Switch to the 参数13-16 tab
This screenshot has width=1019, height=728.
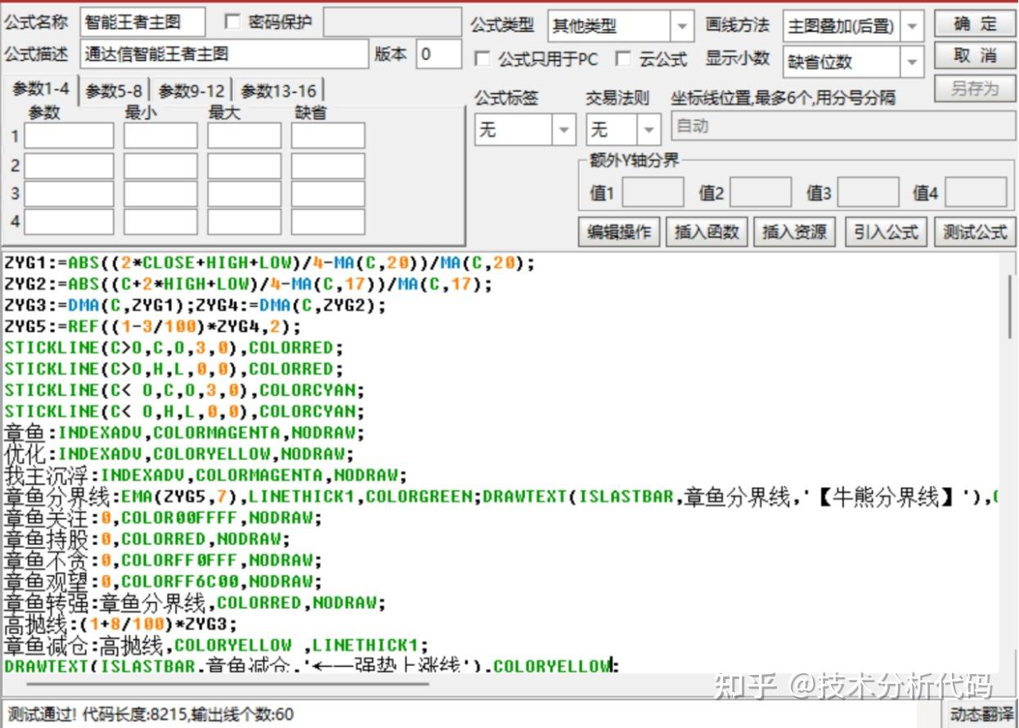point(278,91)
